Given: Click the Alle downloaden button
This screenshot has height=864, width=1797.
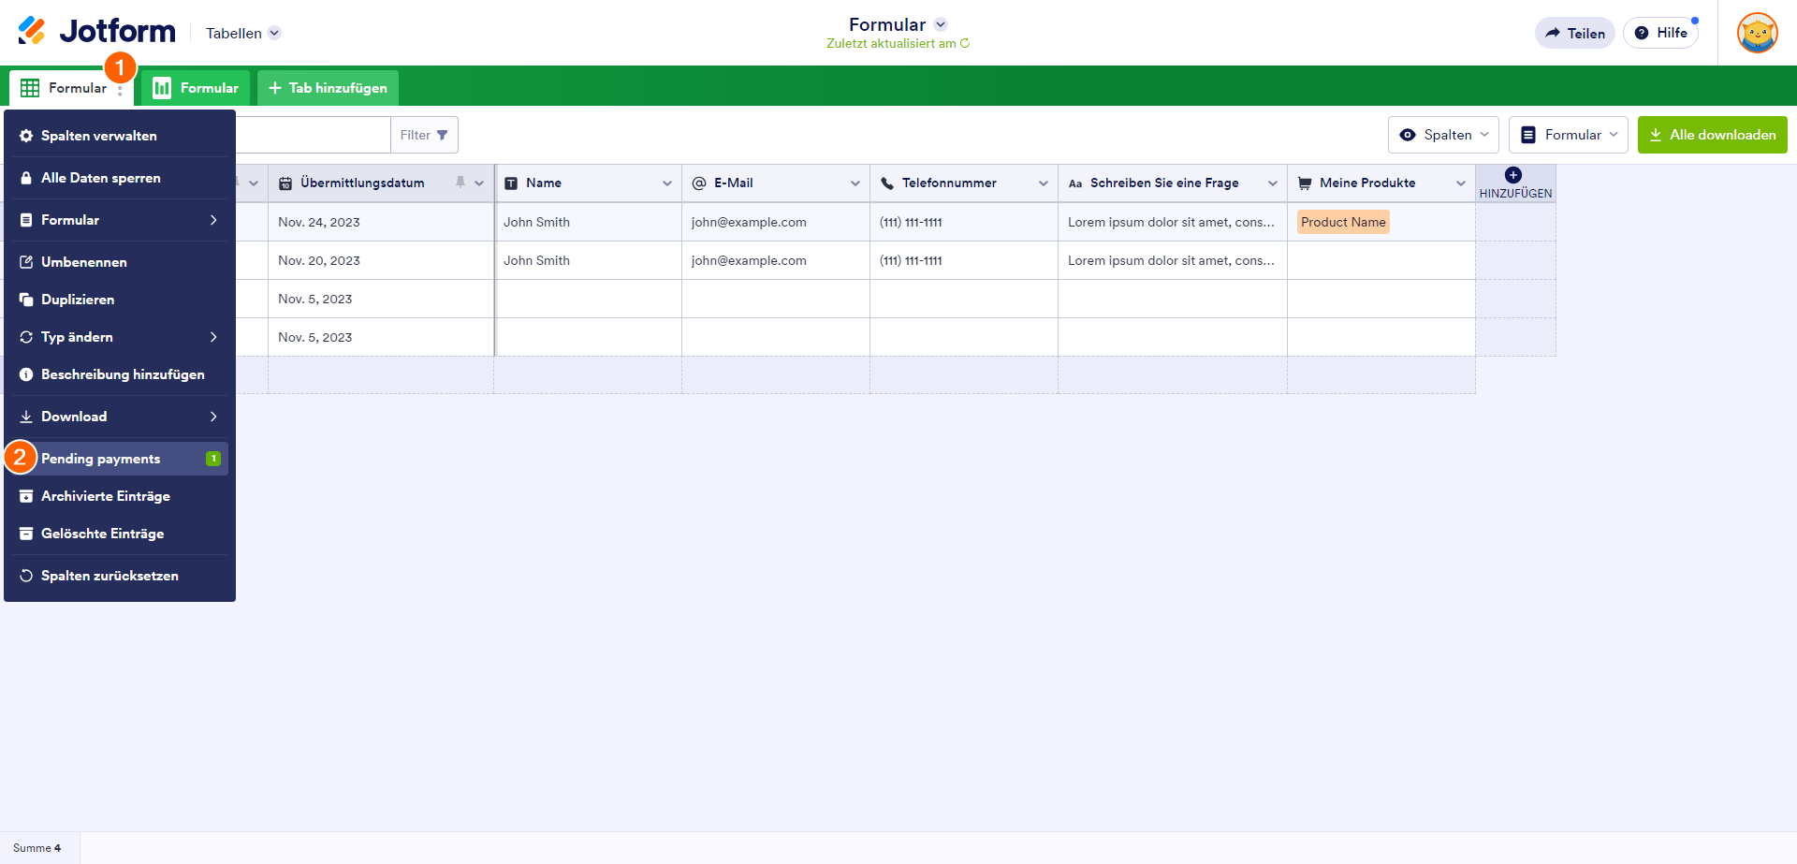Looking at the screenshot, I should (1712, 135).
